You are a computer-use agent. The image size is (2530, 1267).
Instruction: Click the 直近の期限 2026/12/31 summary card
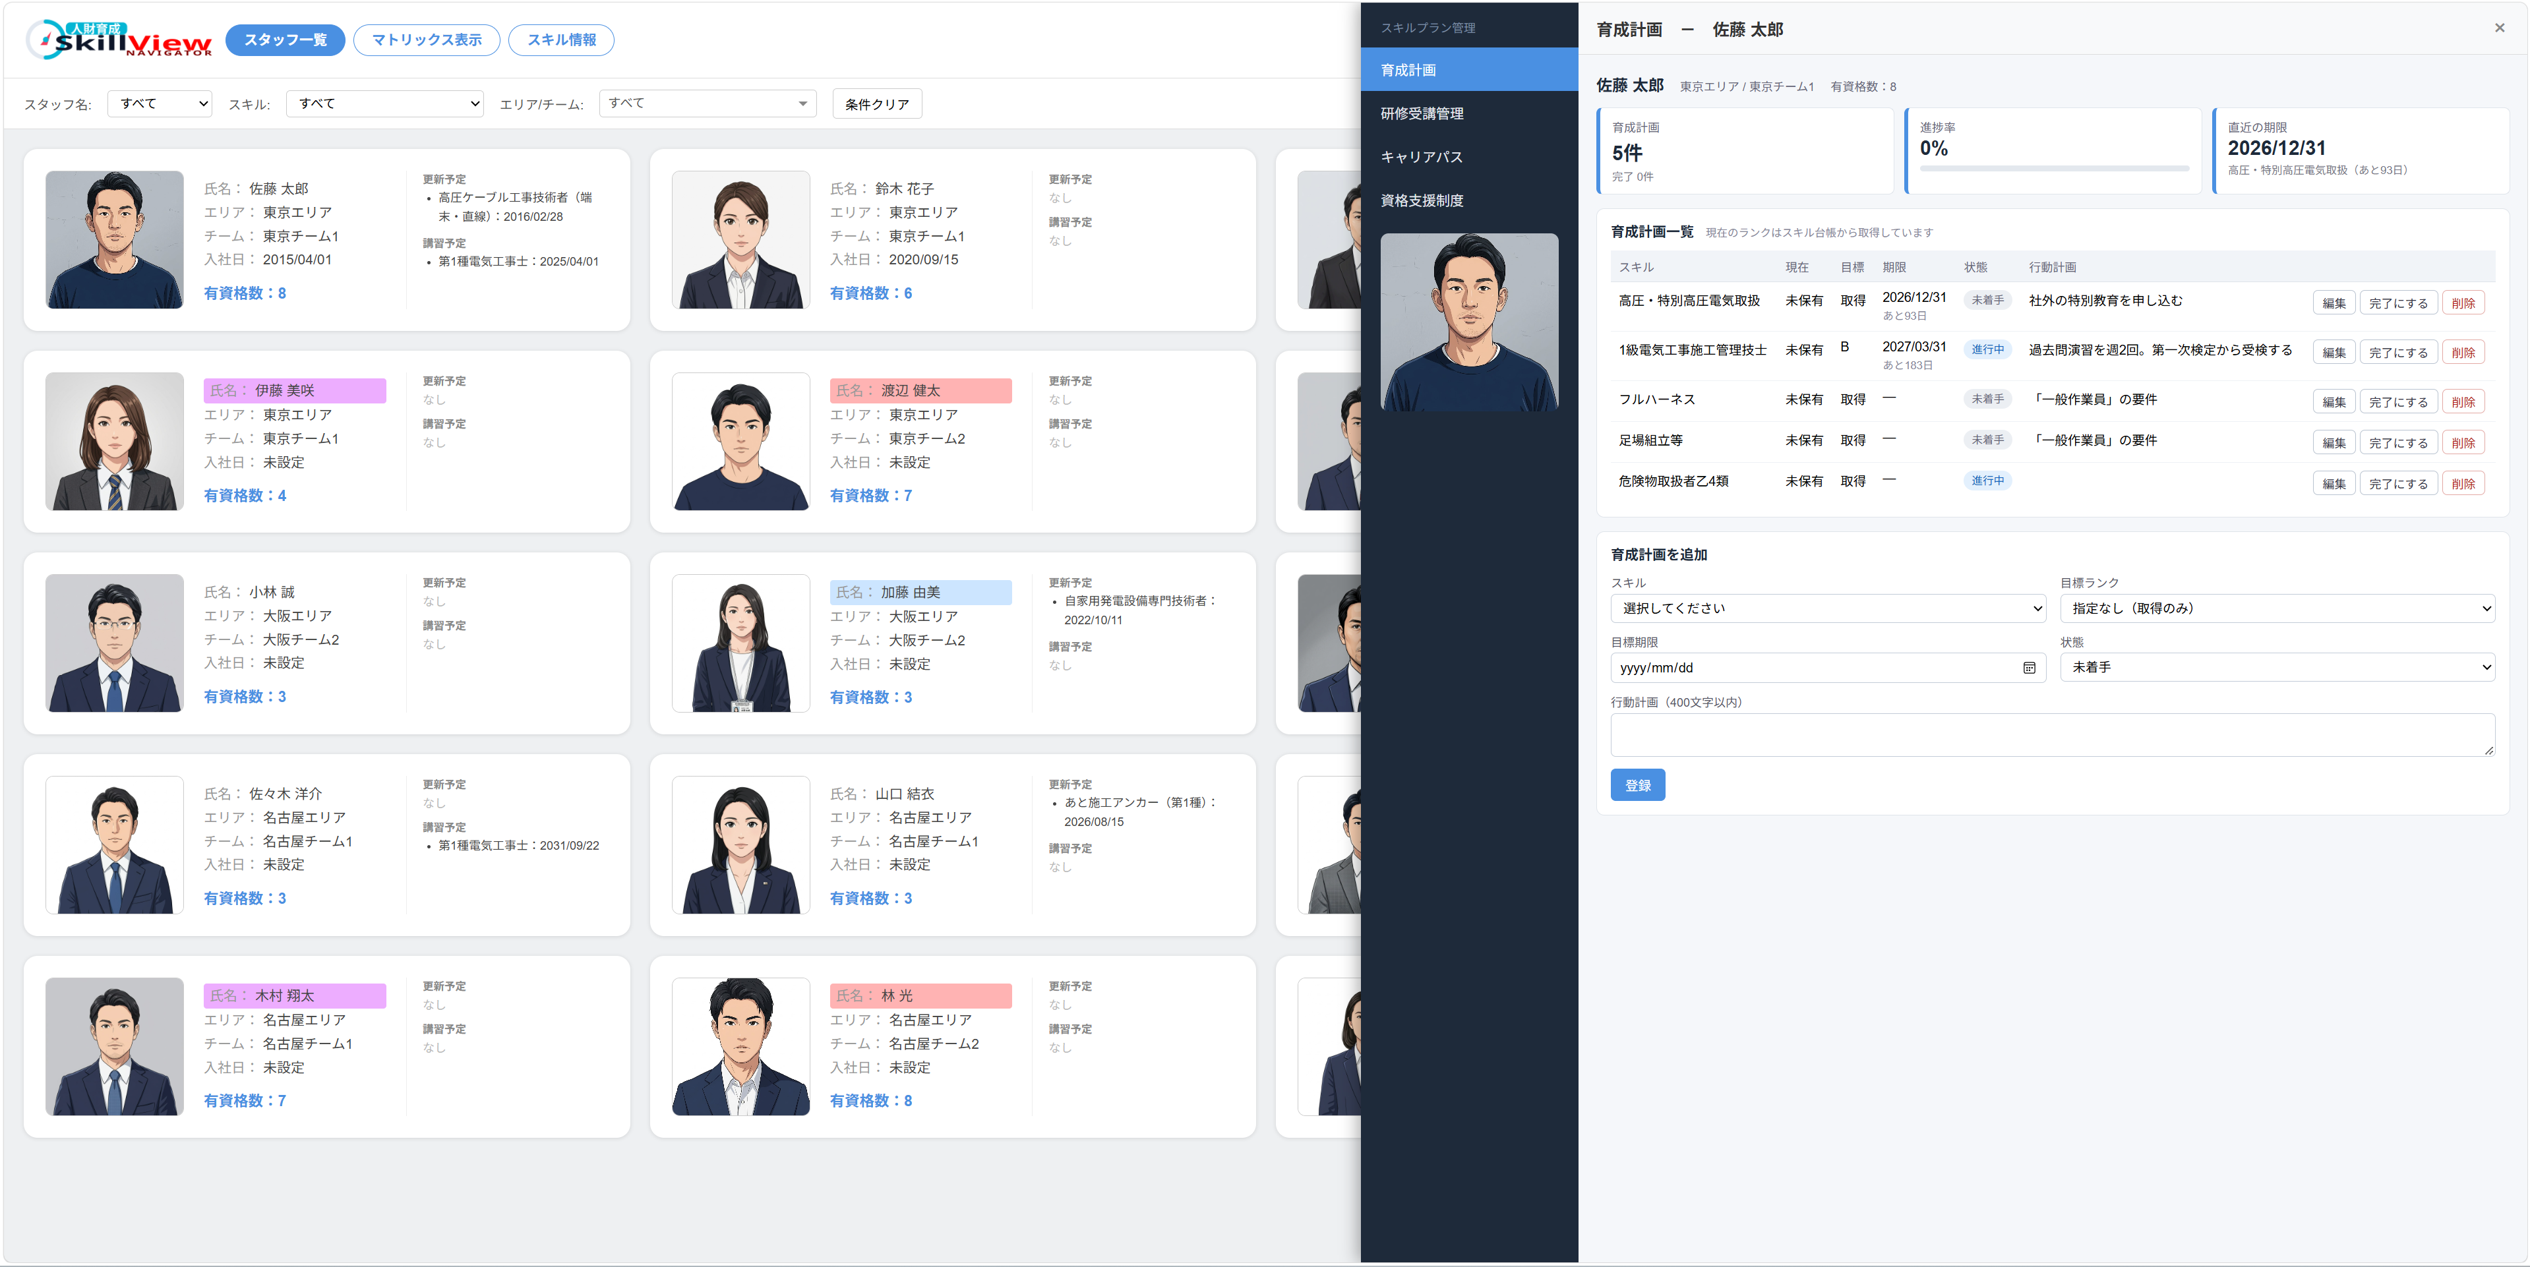pos(2360,150)
